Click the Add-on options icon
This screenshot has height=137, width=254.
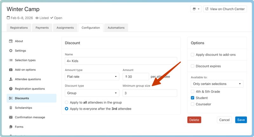11,70
